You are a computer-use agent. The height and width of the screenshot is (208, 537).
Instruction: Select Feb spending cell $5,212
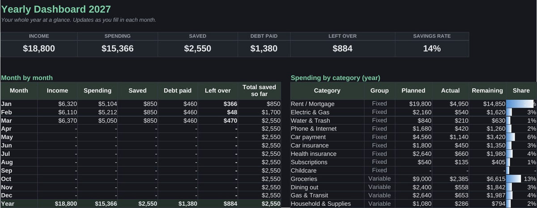pos(98,112)
